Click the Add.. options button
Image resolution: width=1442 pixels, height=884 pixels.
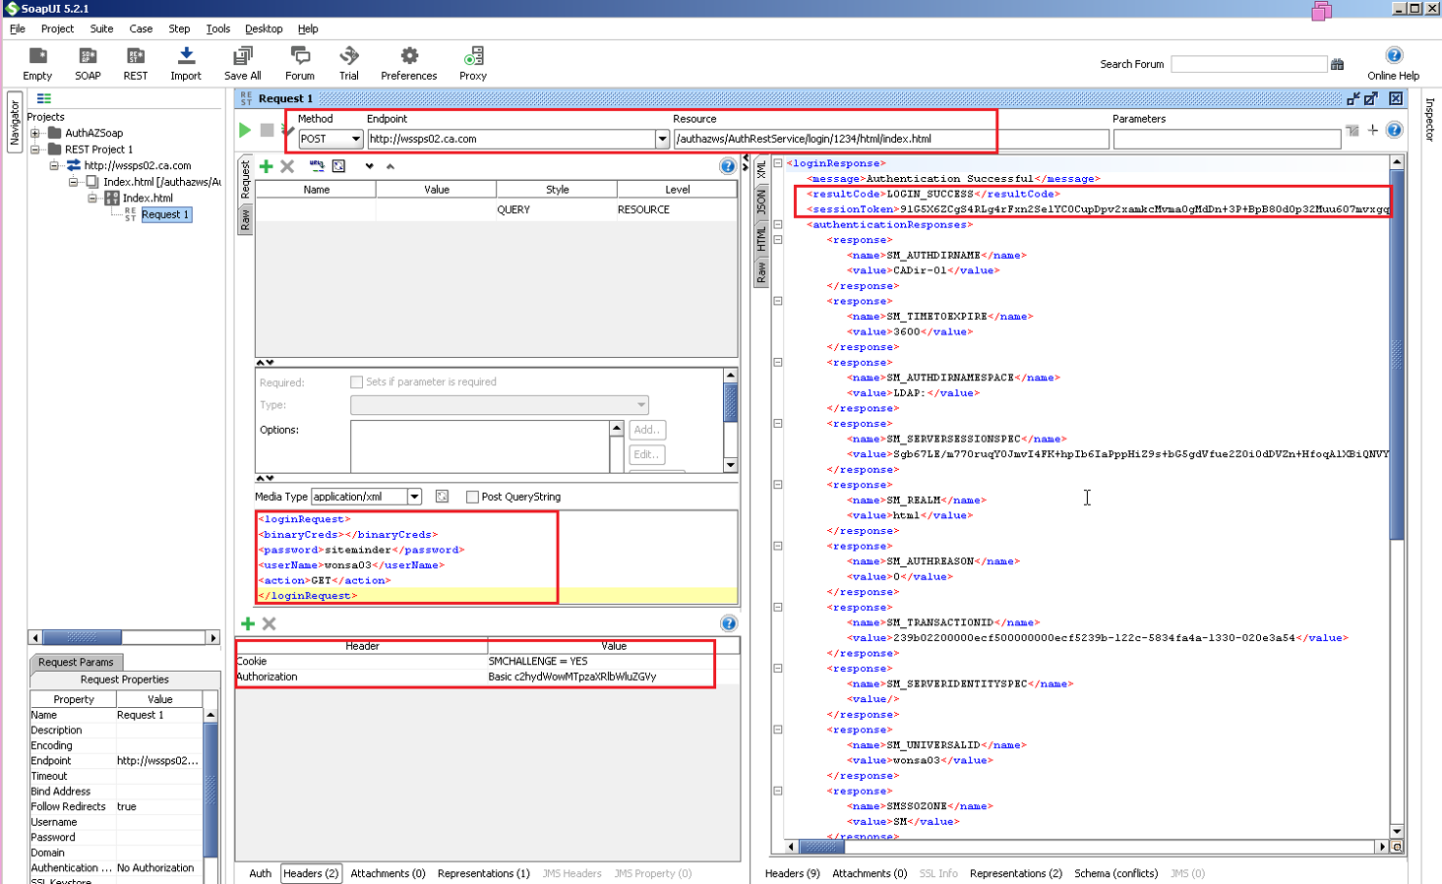click(647, 430)
